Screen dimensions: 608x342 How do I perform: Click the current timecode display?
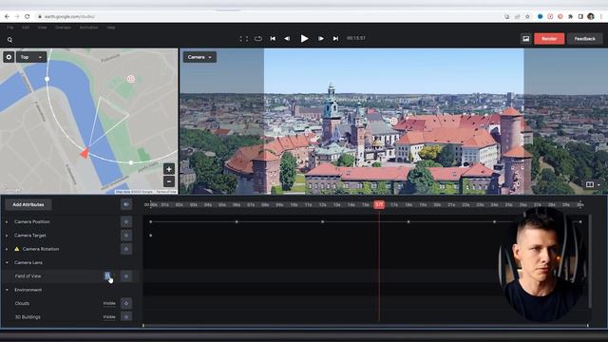tap(356, 38)
